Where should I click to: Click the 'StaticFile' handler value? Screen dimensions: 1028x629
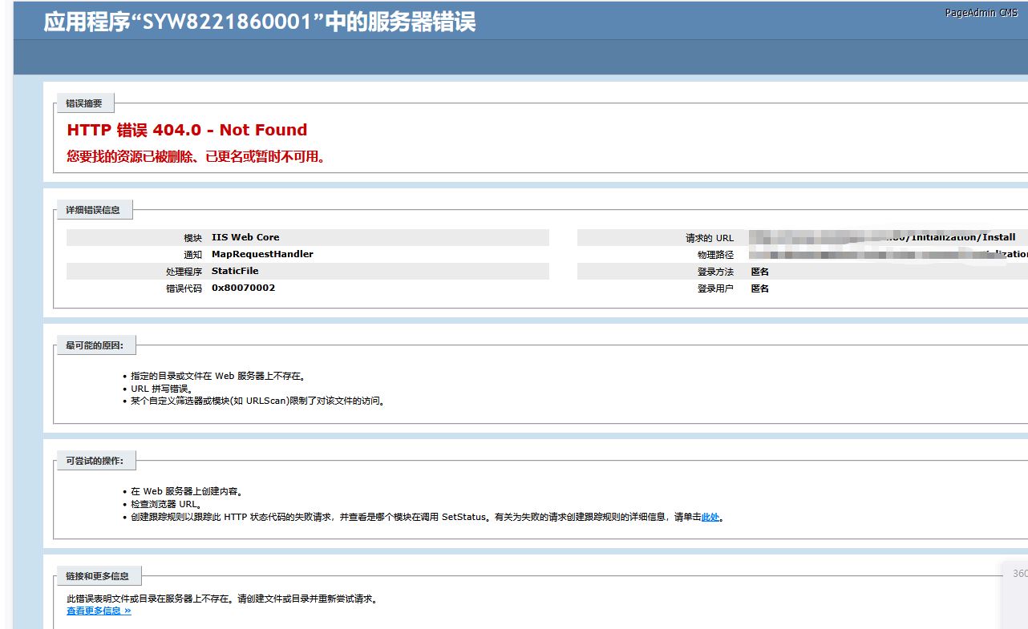click(235, 272)
